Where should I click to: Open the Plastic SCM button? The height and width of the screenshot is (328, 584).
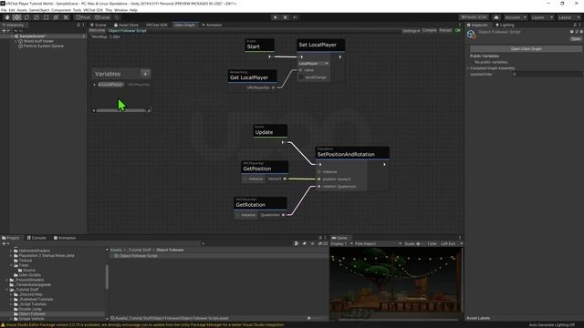(x=474, y=17)
